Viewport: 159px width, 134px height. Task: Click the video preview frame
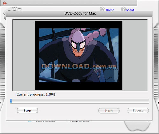tap(79, 55)
